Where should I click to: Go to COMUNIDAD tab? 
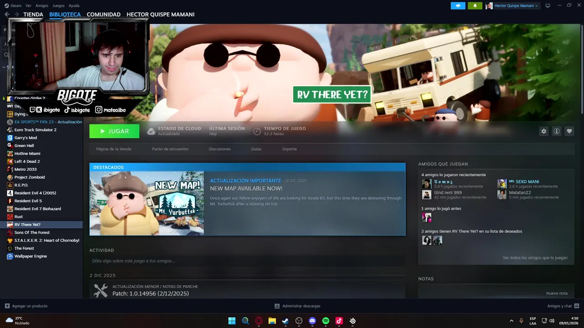pos(104,15)
